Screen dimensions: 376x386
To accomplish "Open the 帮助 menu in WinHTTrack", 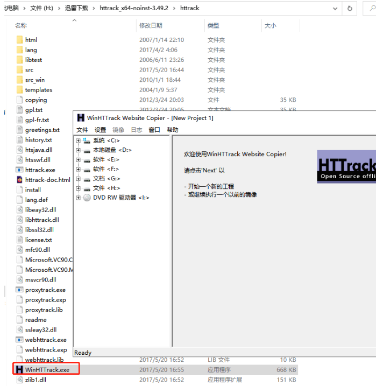I will [172, 130].
